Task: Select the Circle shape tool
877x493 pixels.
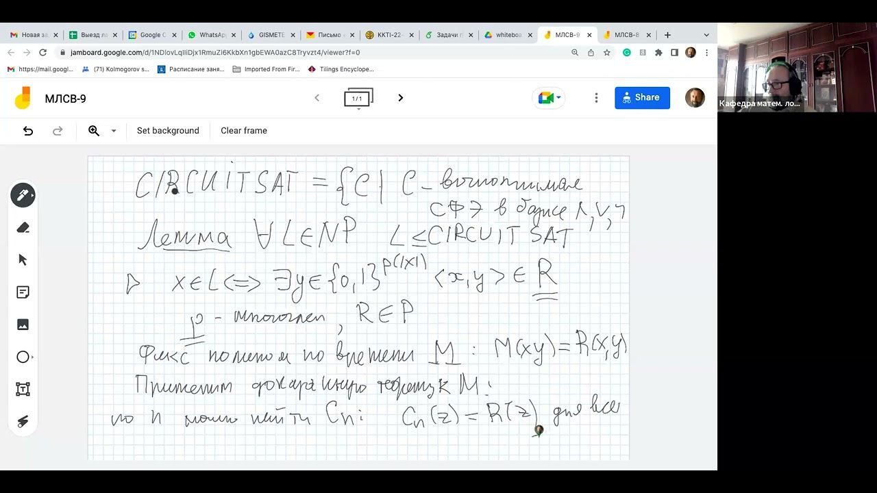Action: pyautogui.click(x=23, y=357)
